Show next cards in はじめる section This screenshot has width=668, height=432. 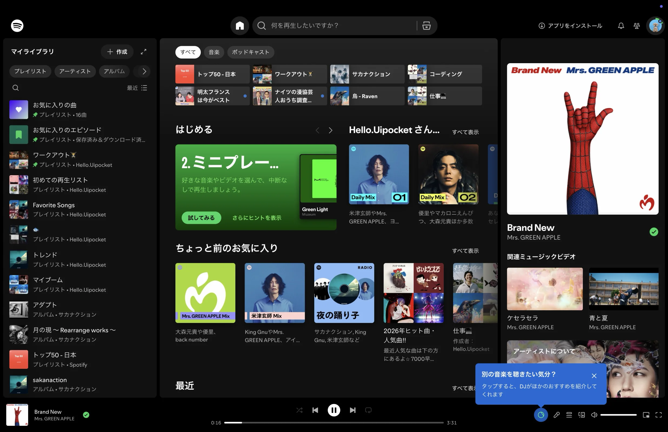click(330, 130)
